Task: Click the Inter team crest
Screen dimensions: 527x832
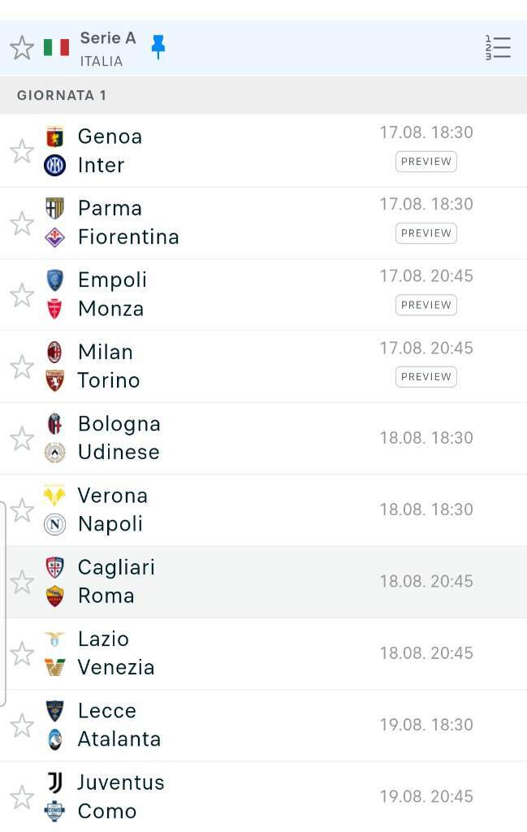Action: [54, 165]
